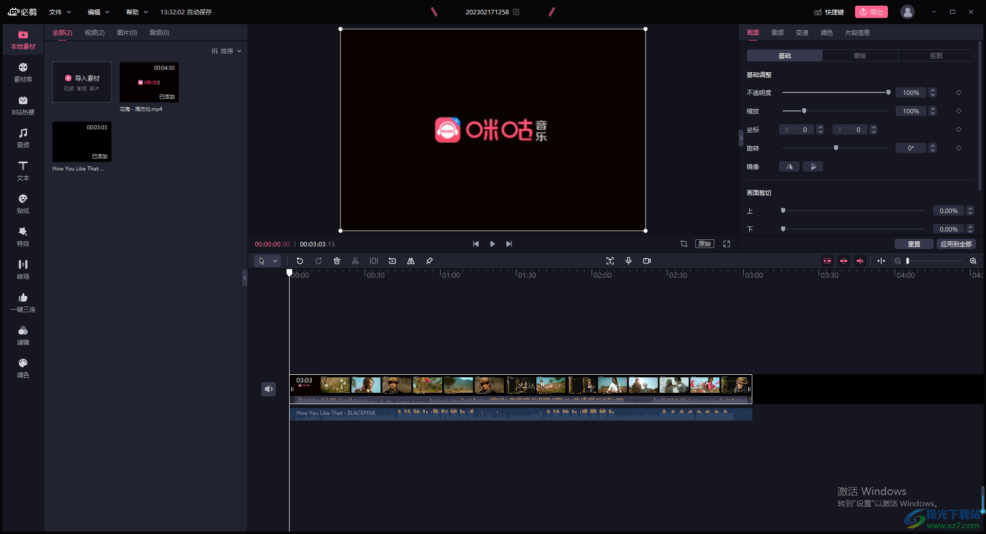The height and width of the screenshot is (534, 986).
Task: Switch to the 片段信息 clip info tab
Action: [858, 32]
